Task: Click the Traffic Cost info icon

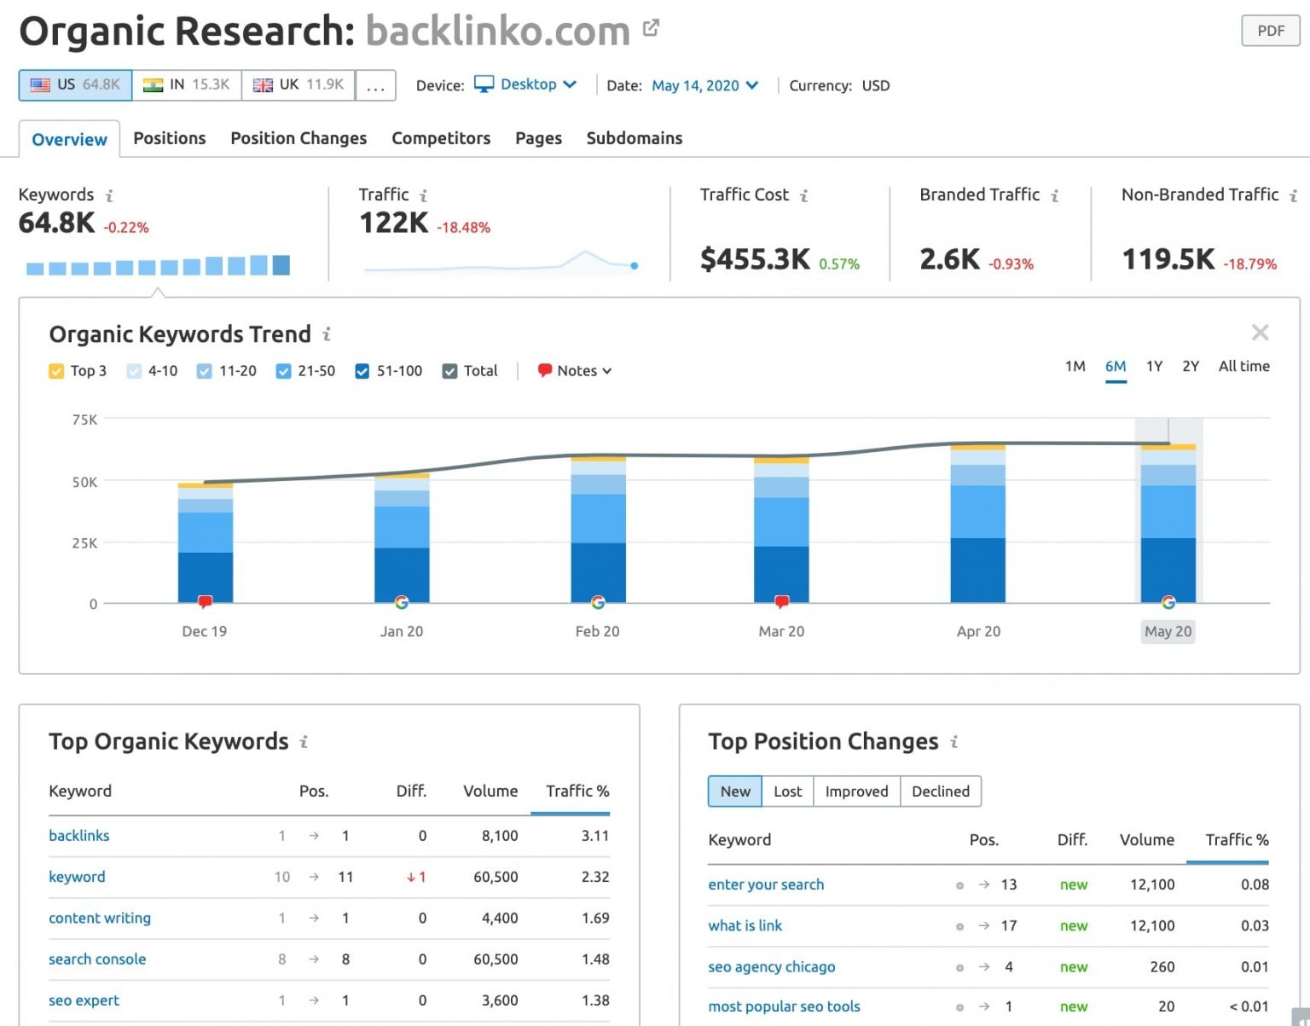Action: [x=803, y=195]
